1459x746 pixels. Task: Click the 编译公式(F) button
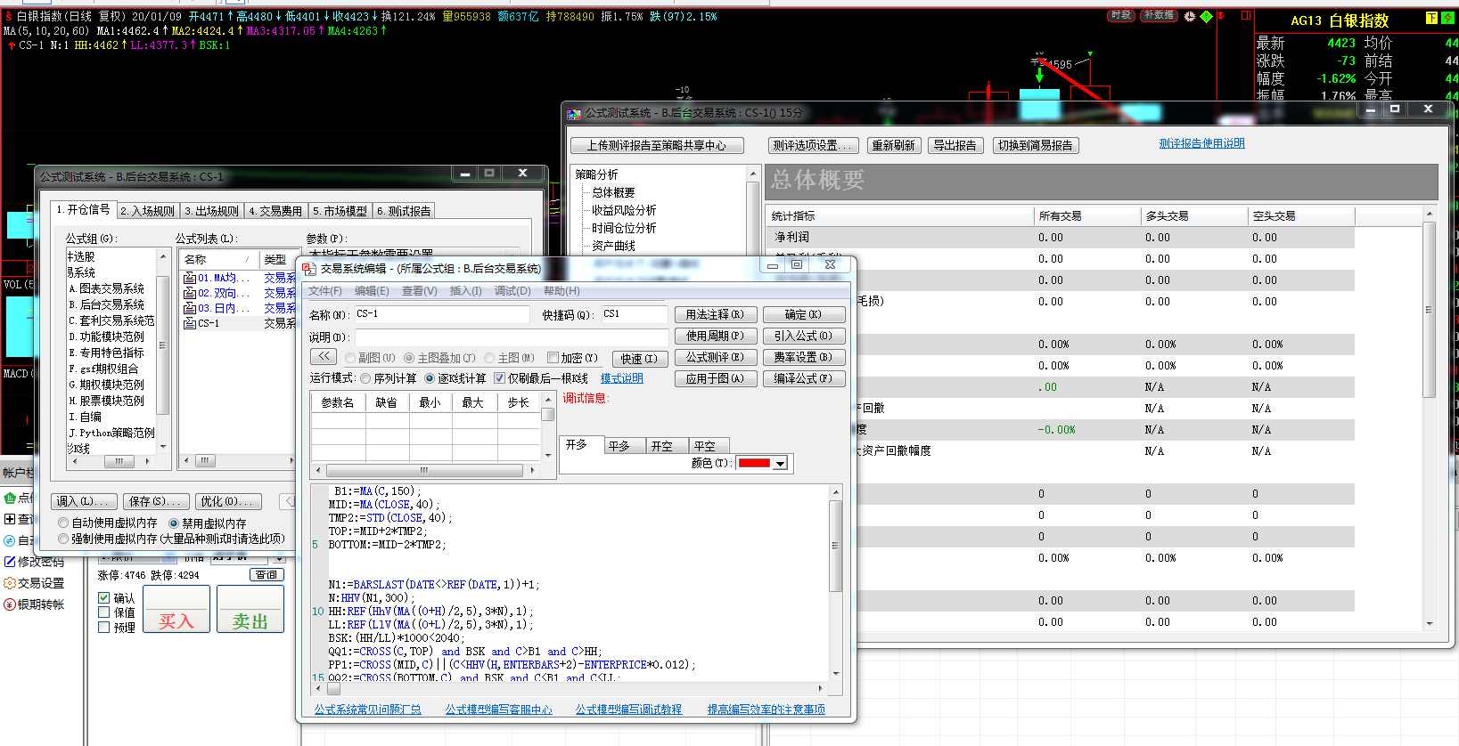tap(804, 378)
